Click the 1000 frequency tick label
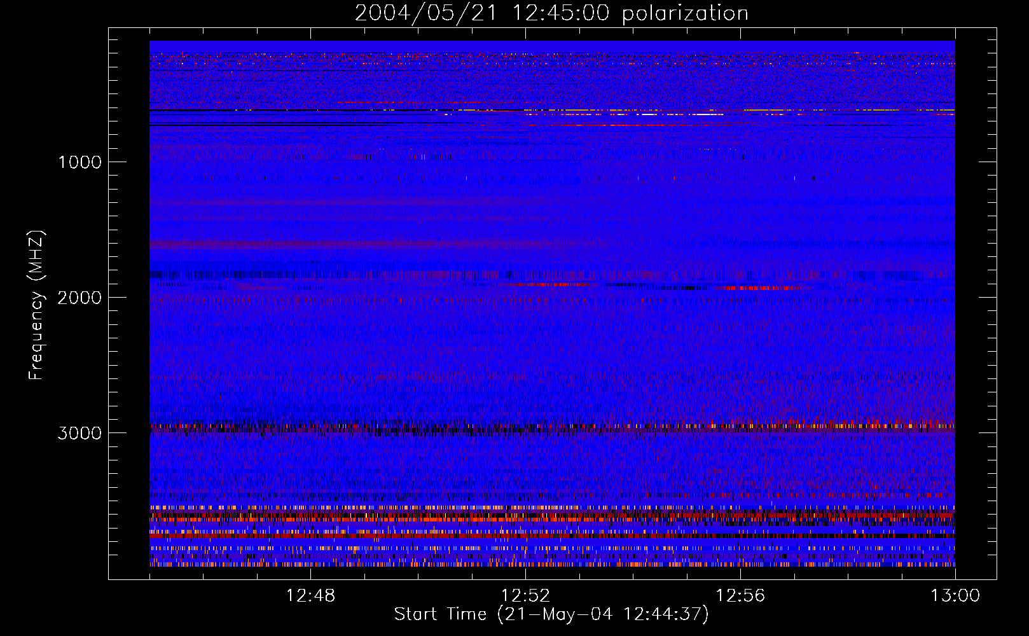 80,162
